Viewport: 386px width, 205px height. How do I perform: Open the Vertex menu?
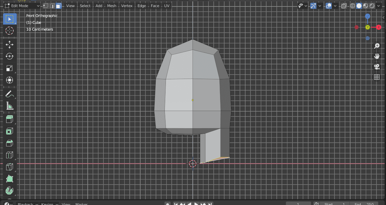pyautogui.click(x=127, y=6)
